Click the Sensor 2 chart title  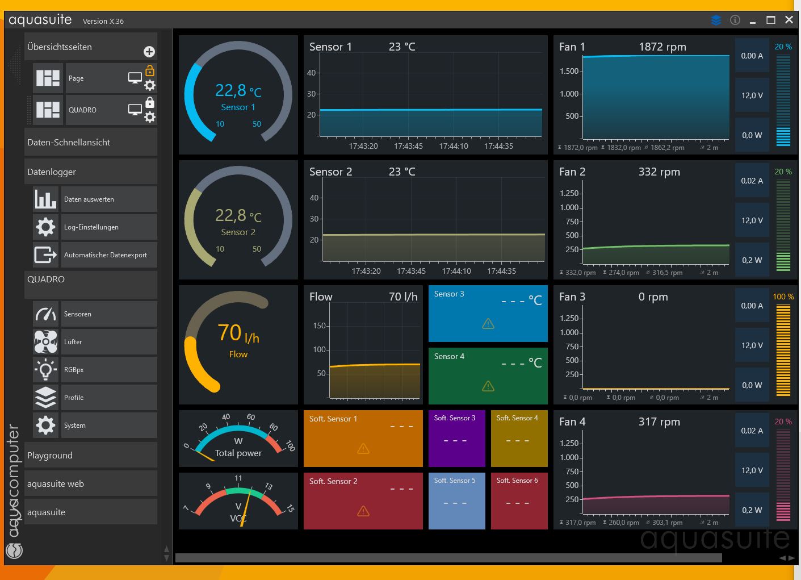point(330,172)
